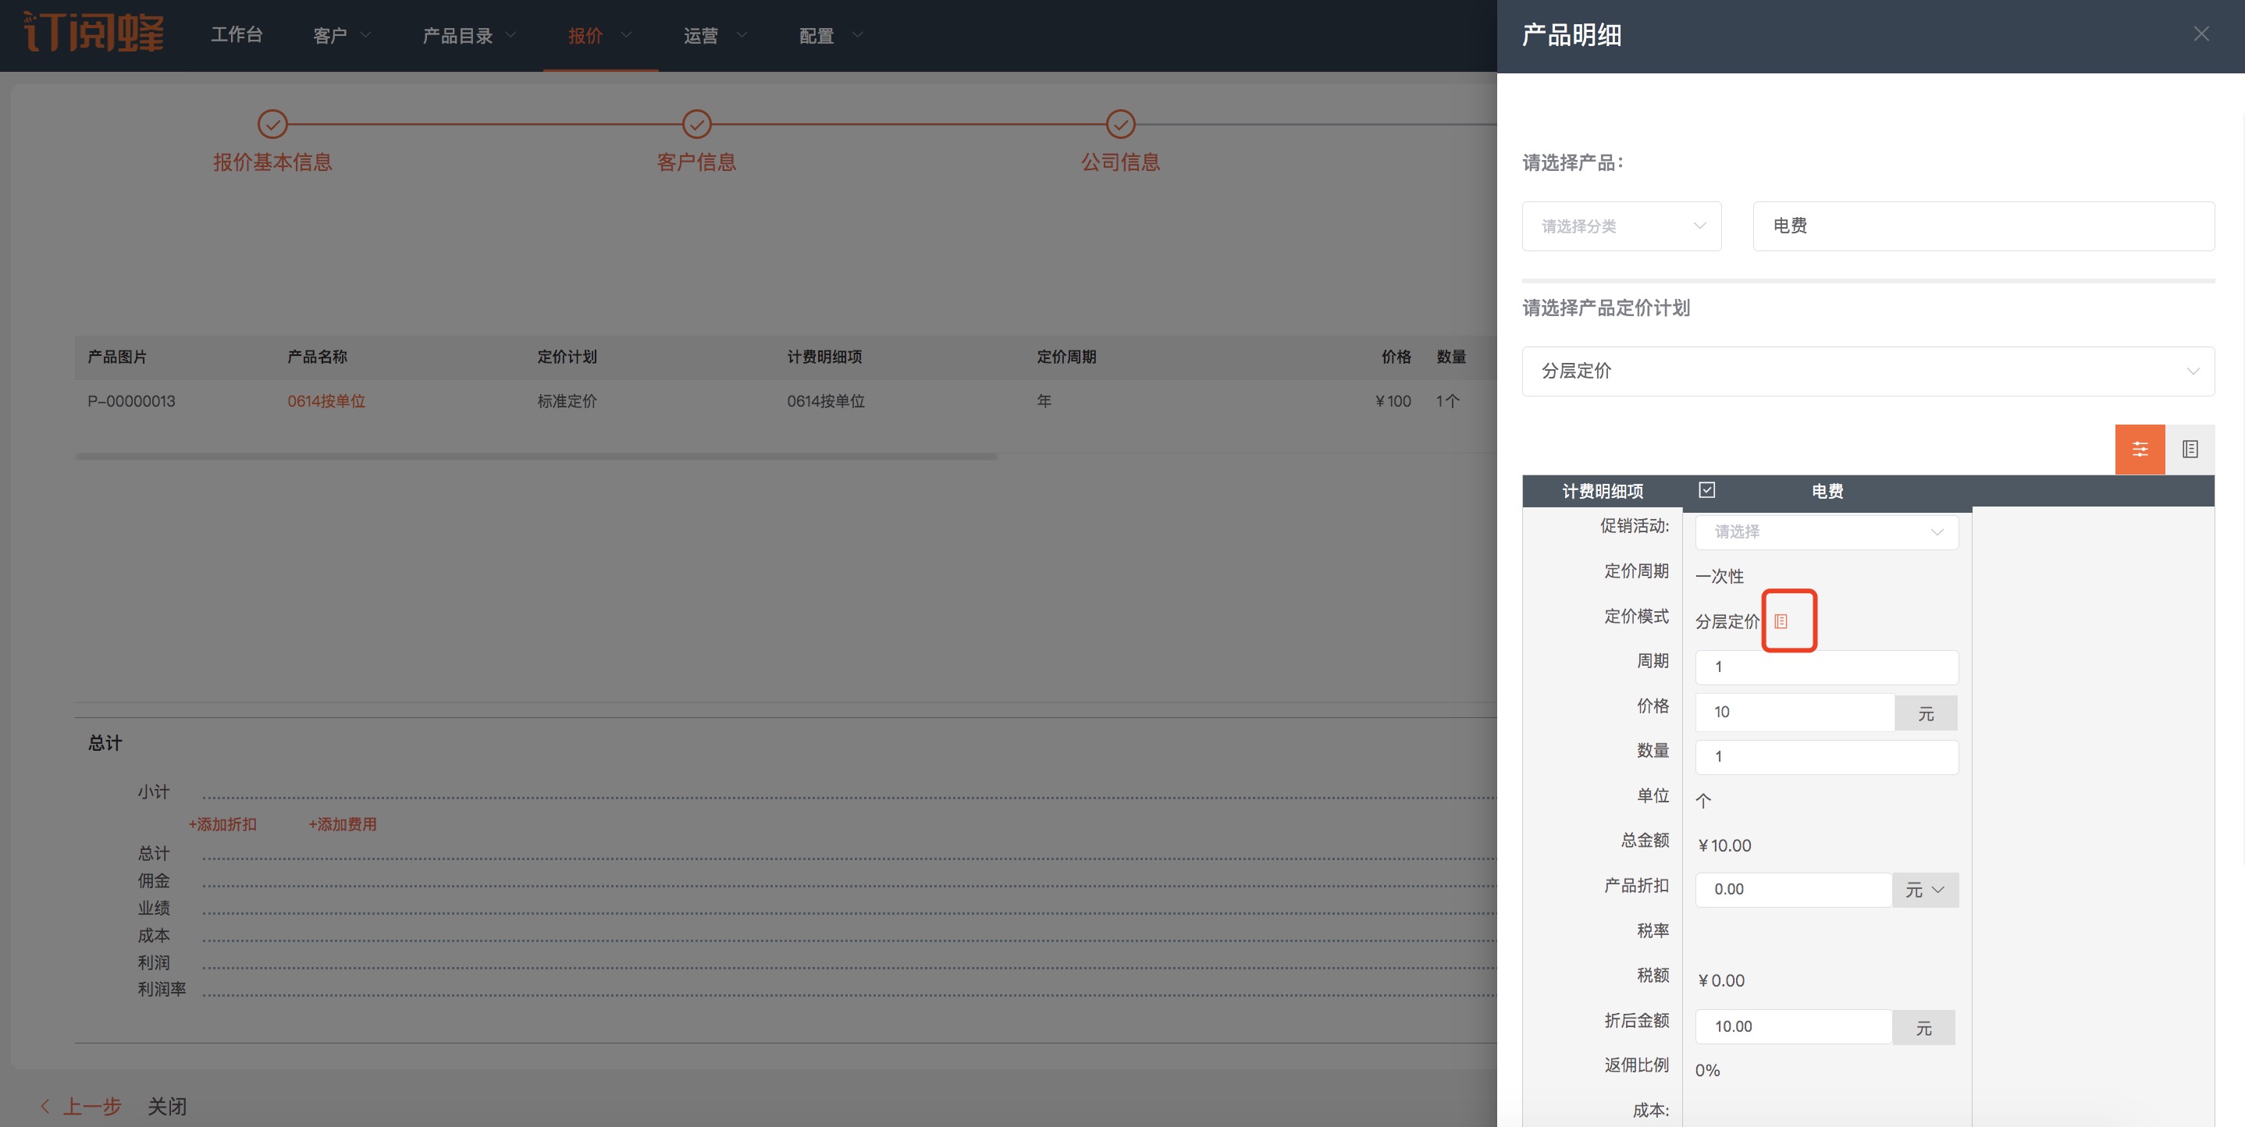
Task: Click the 价格 input field
Action: coord(1794,712)
